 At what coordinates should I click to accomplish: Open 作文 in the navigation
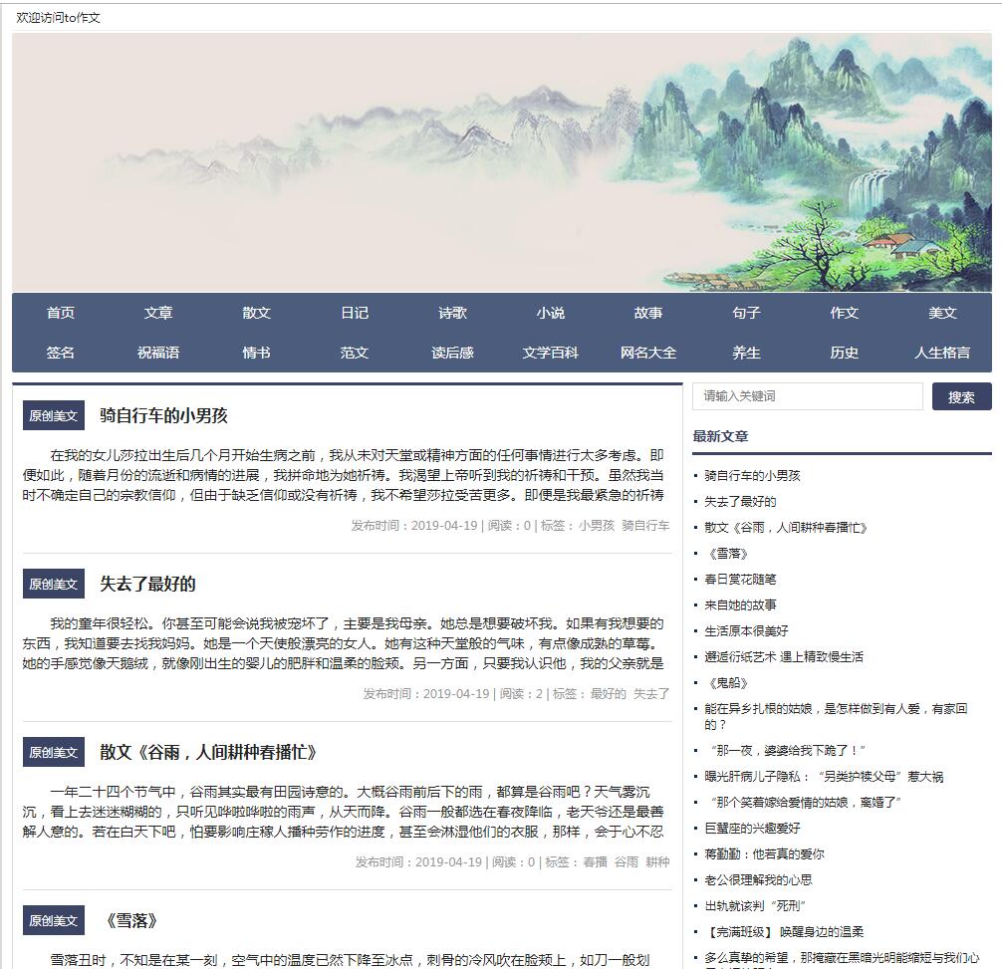click(x=845, y=313)
